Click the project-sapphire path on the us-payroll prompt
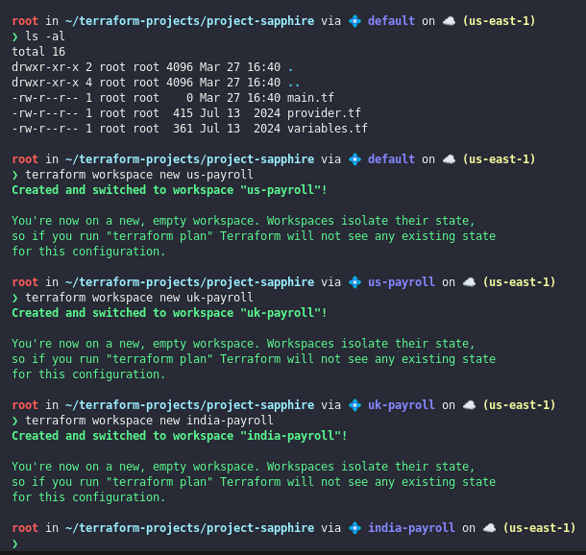 click(189, 282)
